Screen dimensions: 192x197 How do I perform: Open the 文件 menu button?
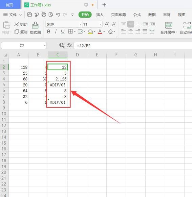(x=12, y=15)
